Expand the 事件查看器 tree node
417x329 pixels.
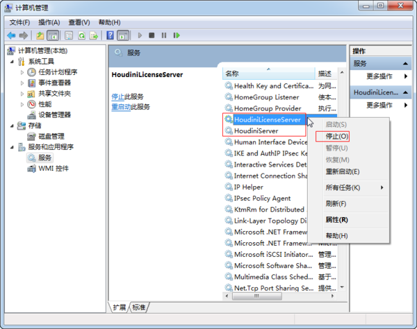(22, 83)
